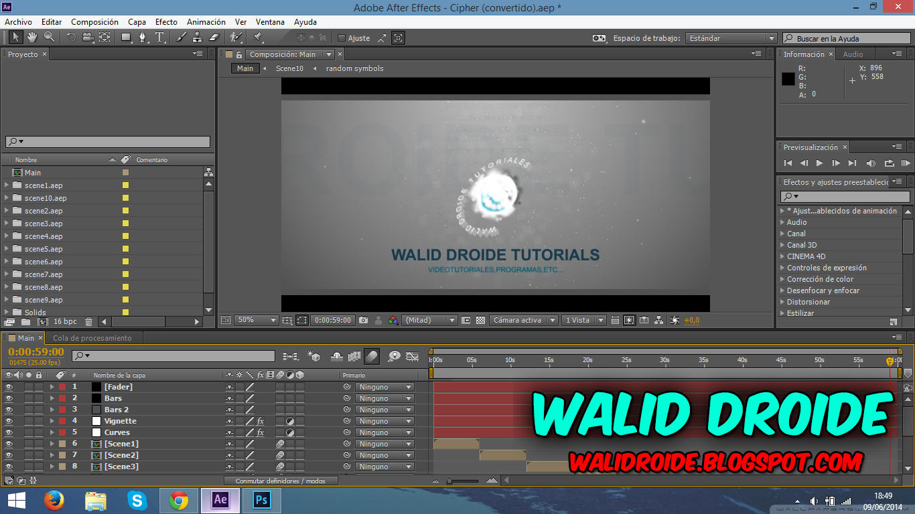Play the RAM preview with Play button

point(819,163)
